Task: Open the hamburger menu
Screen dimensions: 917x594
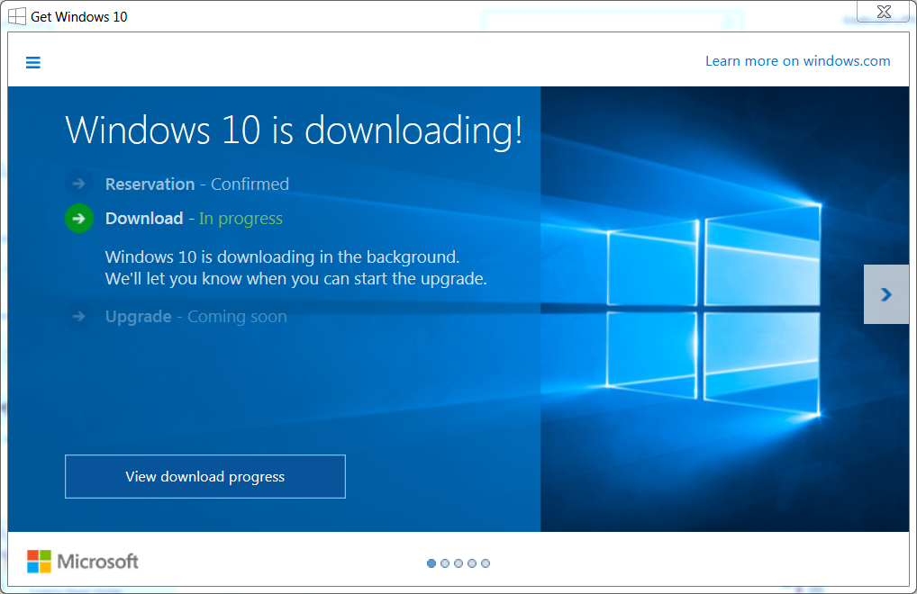Action: point(33,62)
